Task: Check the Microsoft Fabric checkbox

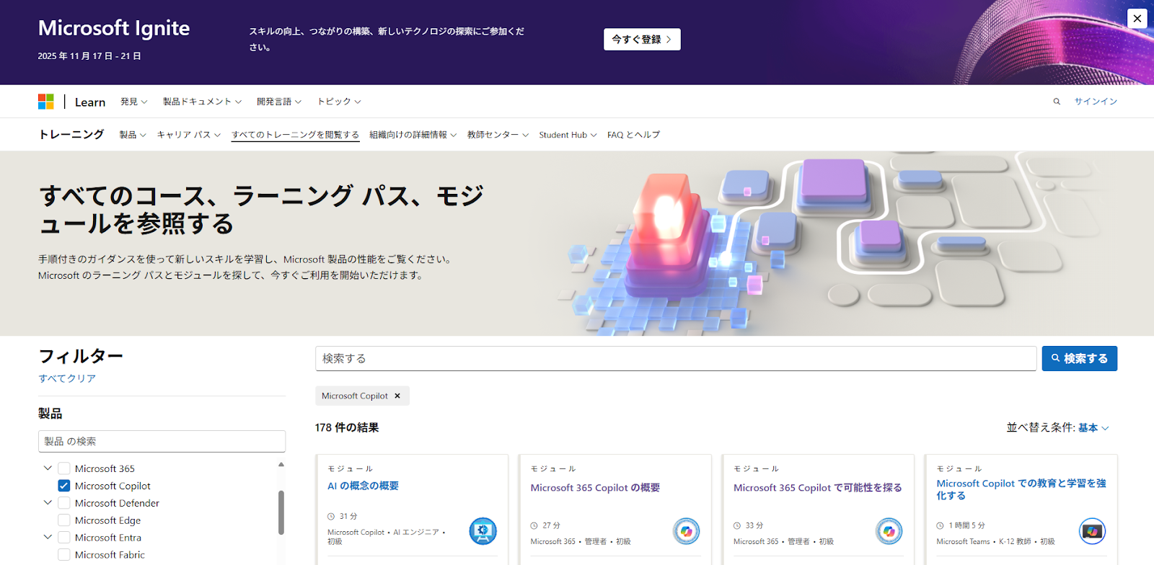Action: [64, 555]
